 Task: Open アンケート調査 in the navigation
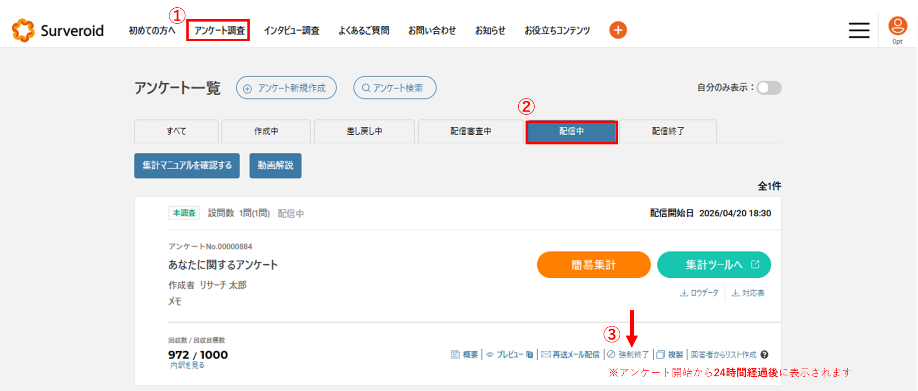coord(218,30)
